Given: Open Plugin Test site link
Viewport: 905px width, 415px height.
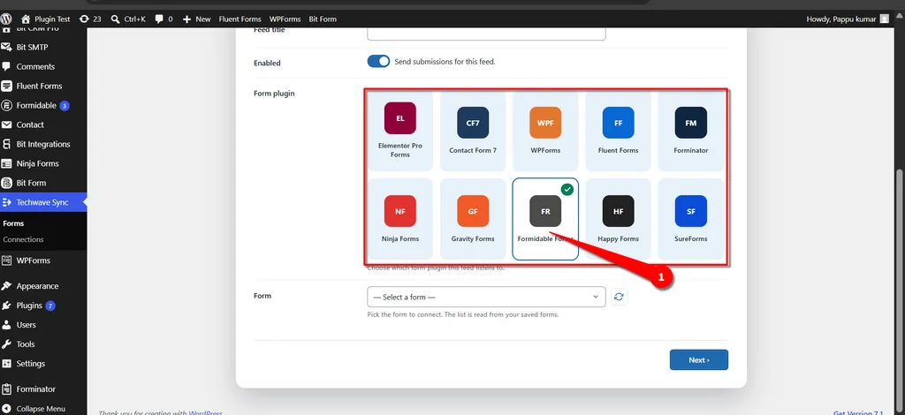Looking at the screenshot, I should [46, 19].
